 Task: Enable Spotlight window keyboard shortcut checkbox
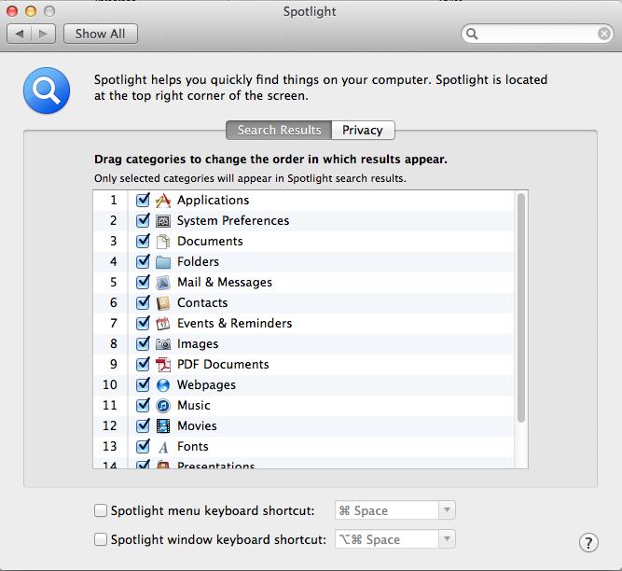point(101,539)
